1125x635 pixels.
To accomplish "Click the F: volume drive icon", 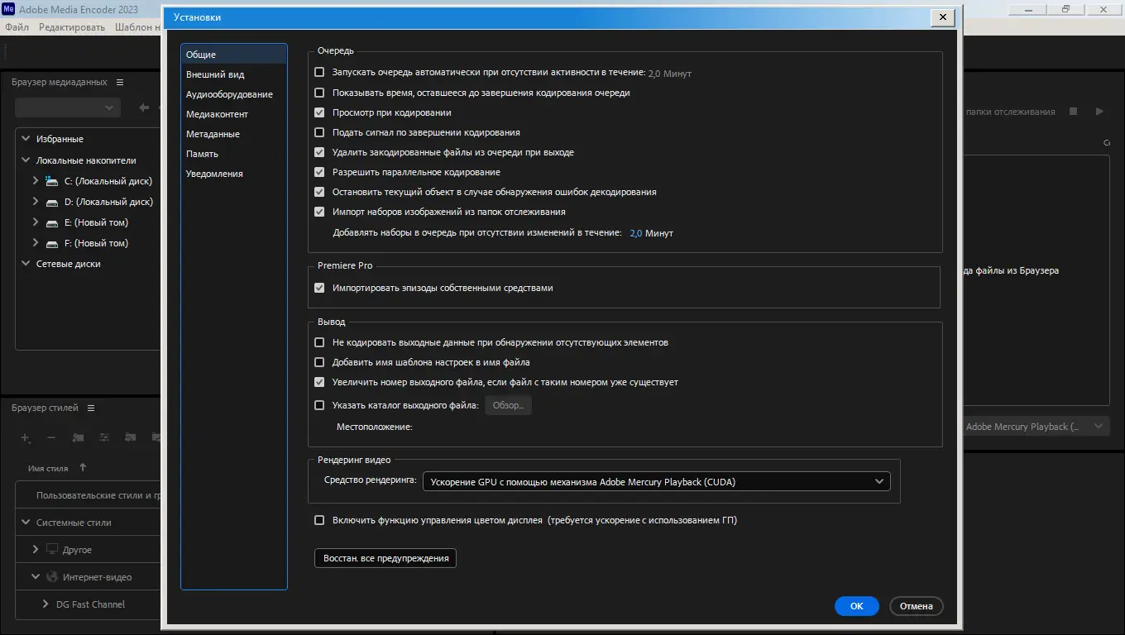I will [51, 243].
